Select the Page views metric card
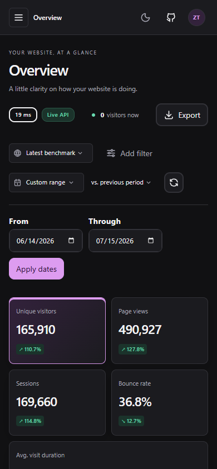This screenshot has height=469, width=217. pyautogui.click(x=160, y=331)
